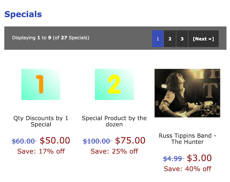Open Qty Discounts by 1 Special link
This screenshot has width=230, height=182.
(x=41, y=121)
